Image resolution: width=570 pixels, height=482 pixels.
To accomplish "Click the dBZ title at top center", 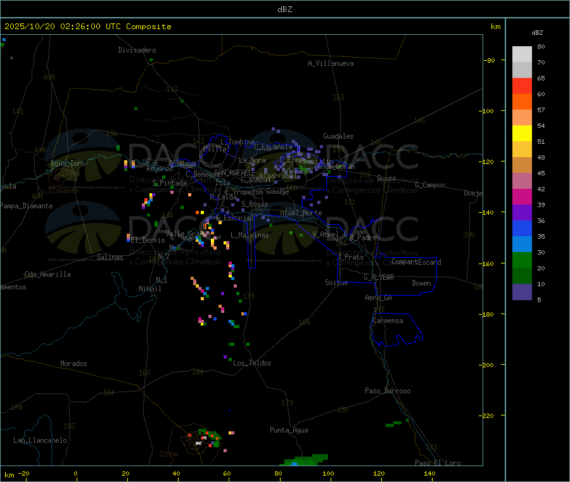I will tap(284, 9).
